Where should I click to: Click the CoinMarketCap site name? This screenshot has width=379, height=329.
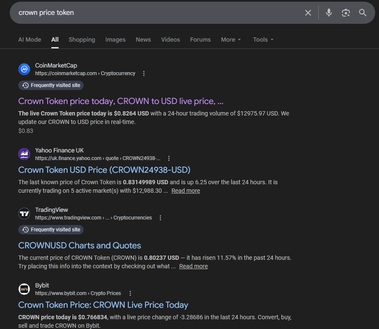tap(56, 65)
